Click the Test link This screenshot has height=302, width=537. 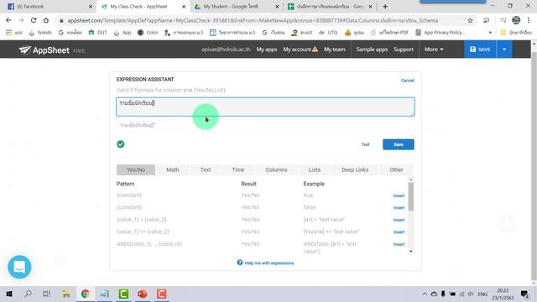click(365, 144)
